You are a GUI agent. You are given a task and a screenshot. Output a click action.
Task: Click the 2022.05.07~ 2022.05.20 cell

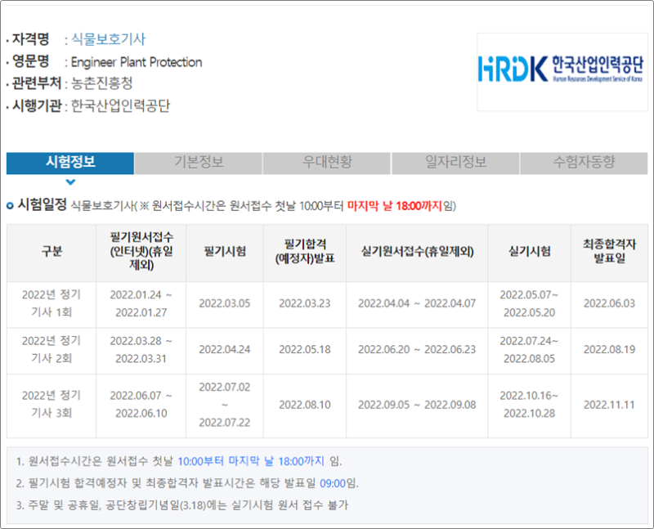point(529,303)
